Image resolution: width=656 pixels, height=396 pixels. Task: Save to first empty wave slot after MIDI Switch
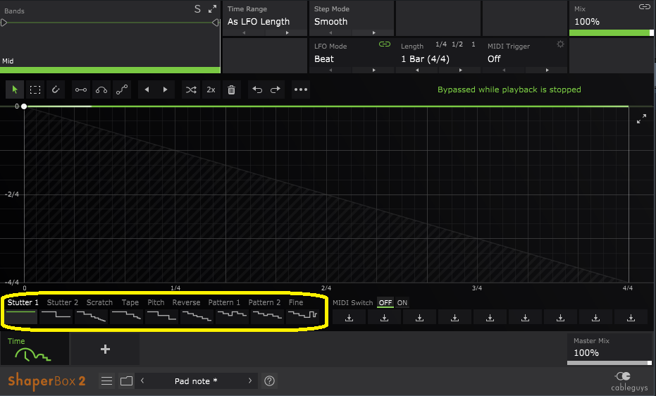pos(349,317)
